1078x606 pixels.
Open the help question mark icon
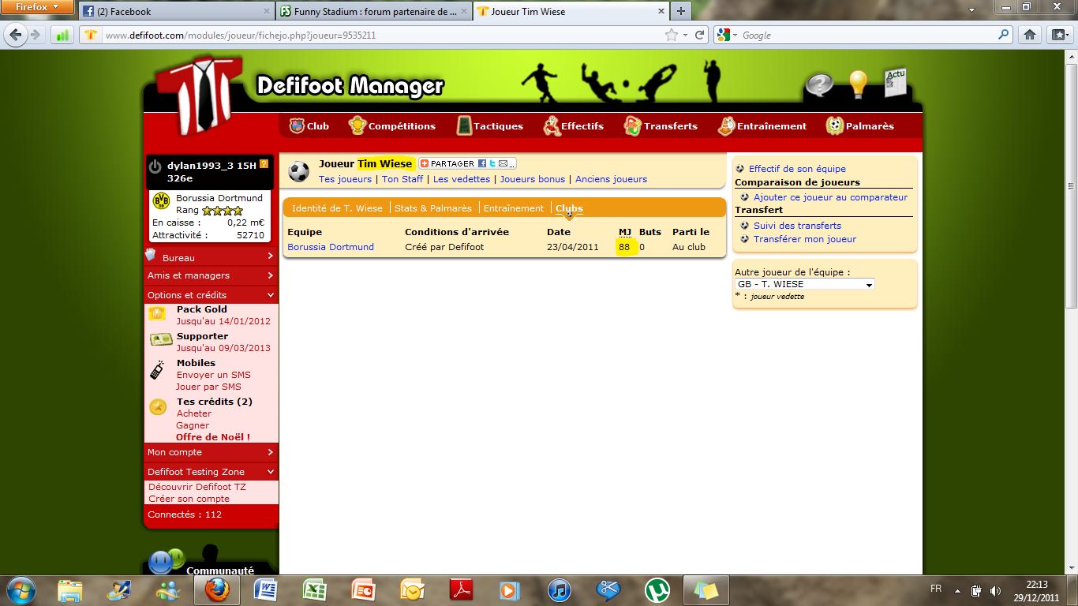819,84
